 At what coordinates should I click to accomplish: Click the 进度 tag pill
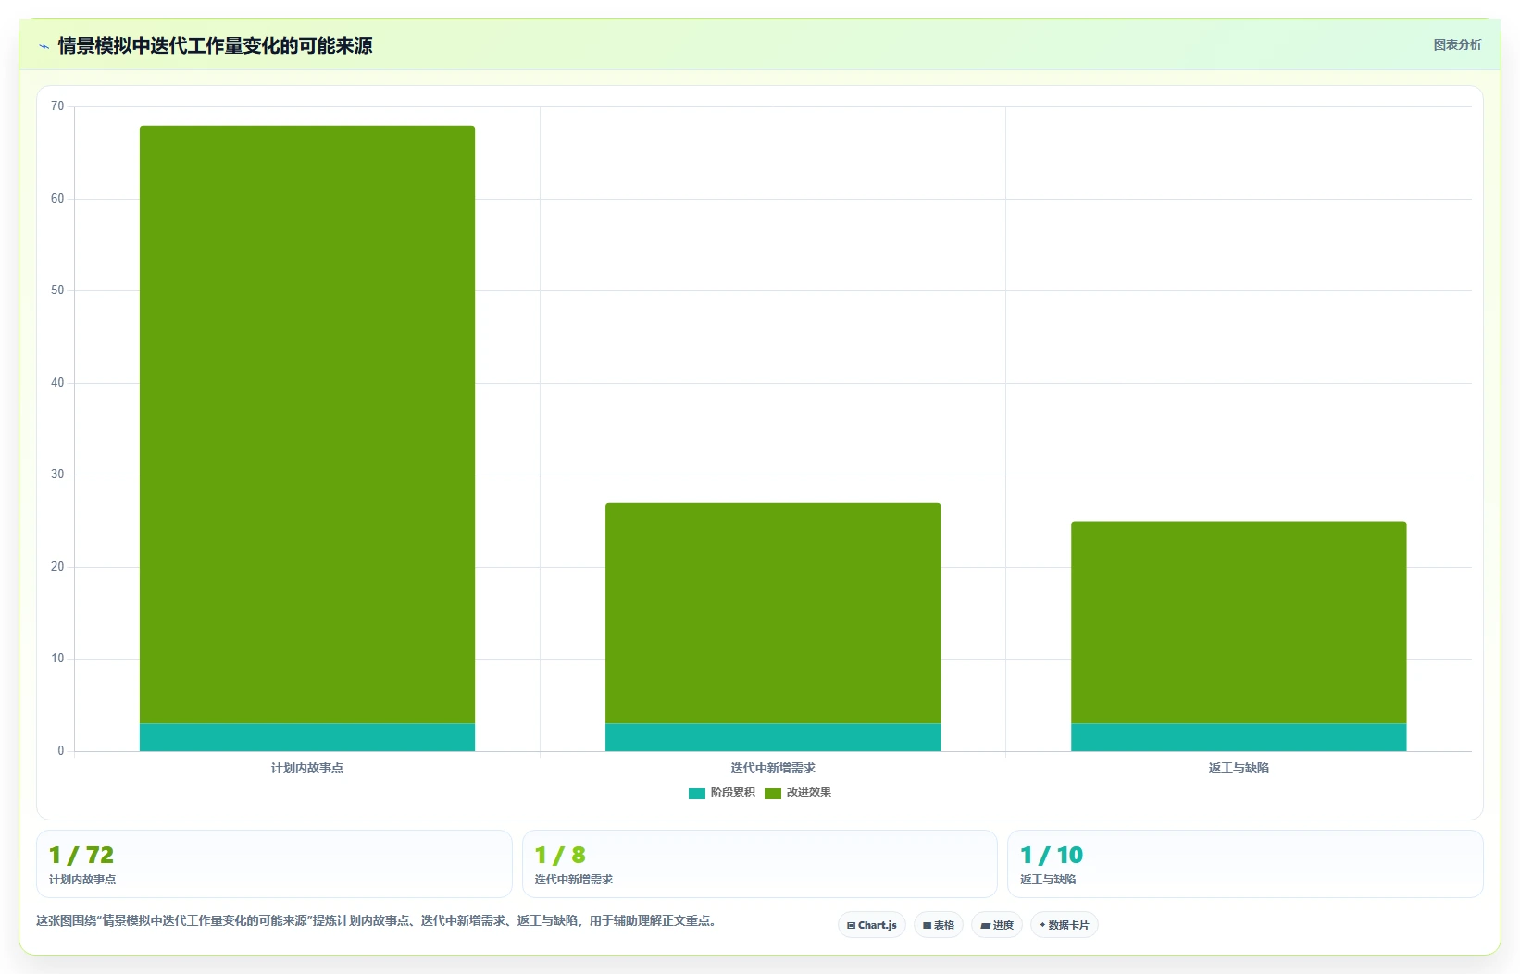pos(997,925)
